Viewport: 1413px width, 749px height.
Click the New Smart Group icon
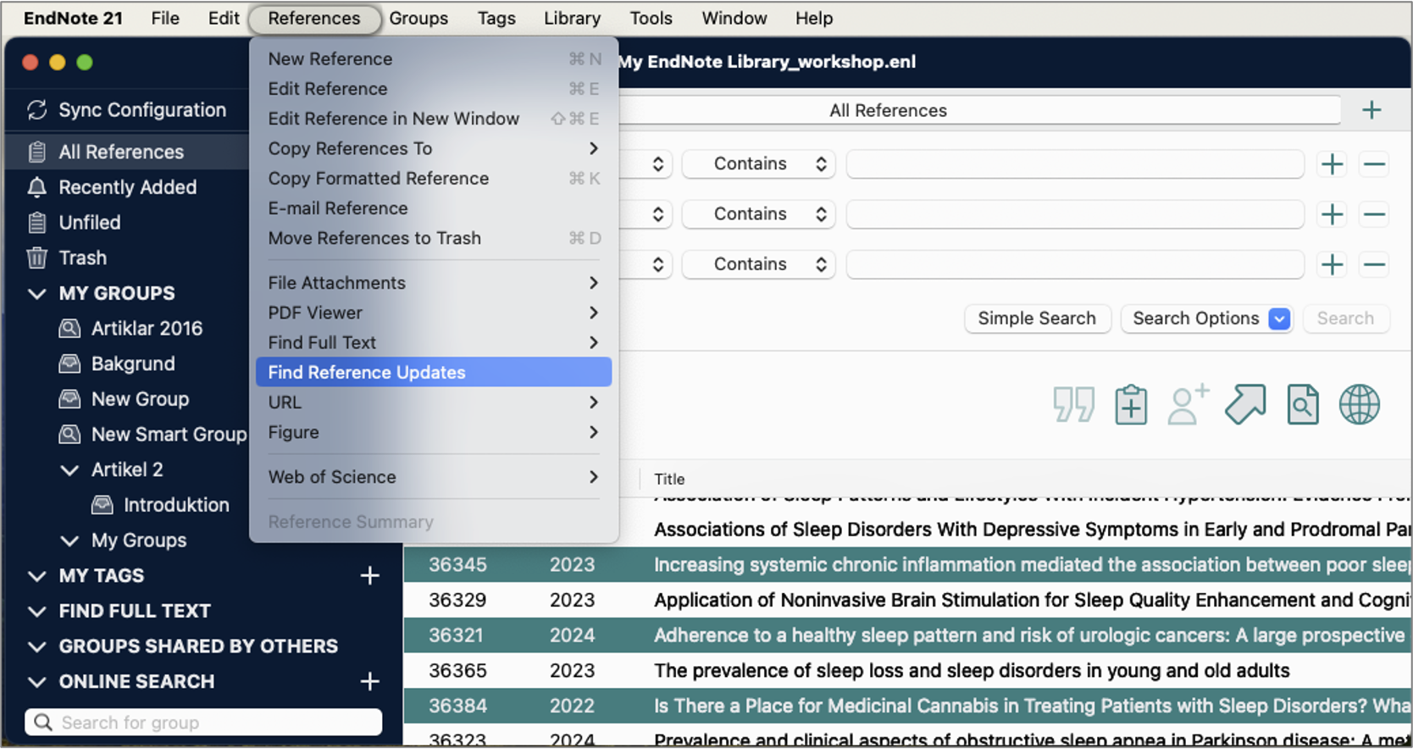pyautogui.click(x=69, y=435)
